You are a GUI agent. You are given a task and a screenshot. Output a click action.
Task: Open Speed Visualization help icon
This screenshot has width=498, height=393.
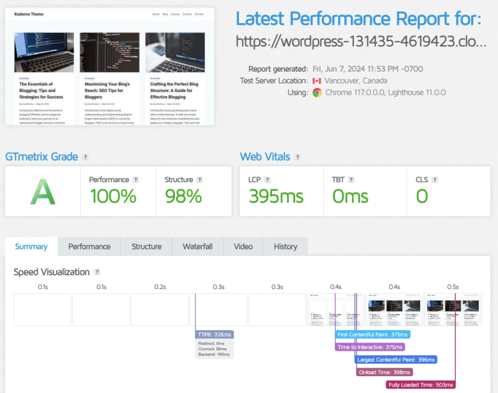pos(97,272)
